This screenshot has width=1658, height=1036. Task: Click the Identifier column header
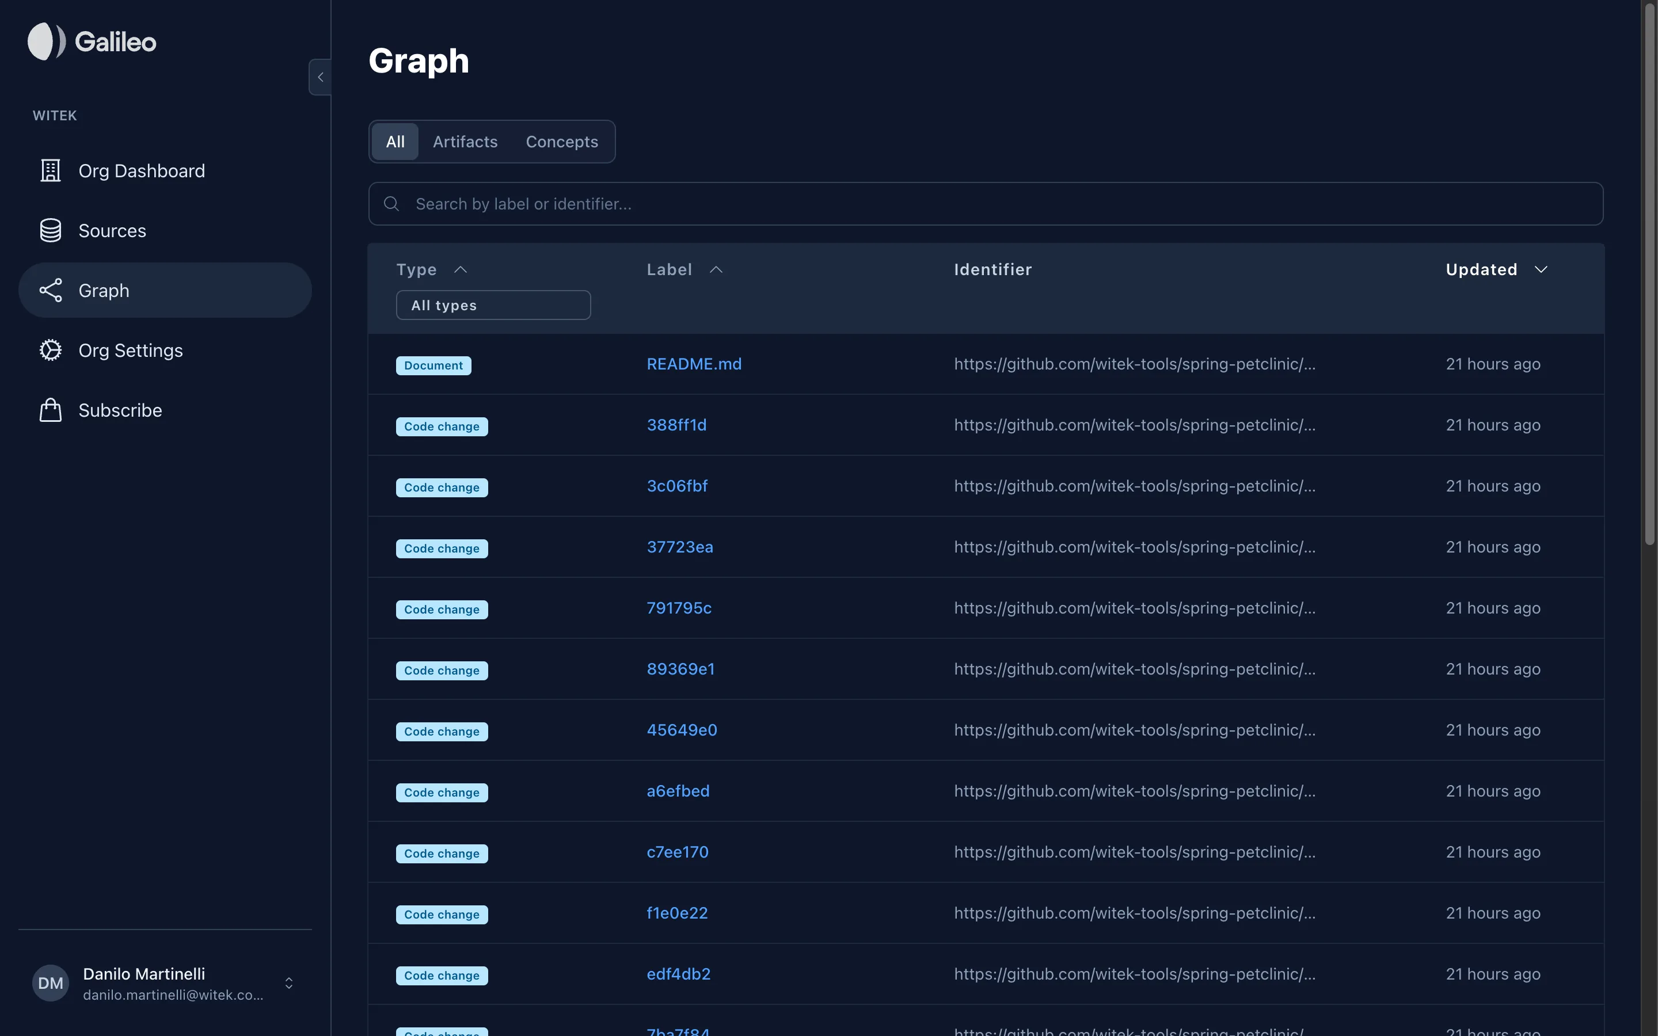point(992,269)
